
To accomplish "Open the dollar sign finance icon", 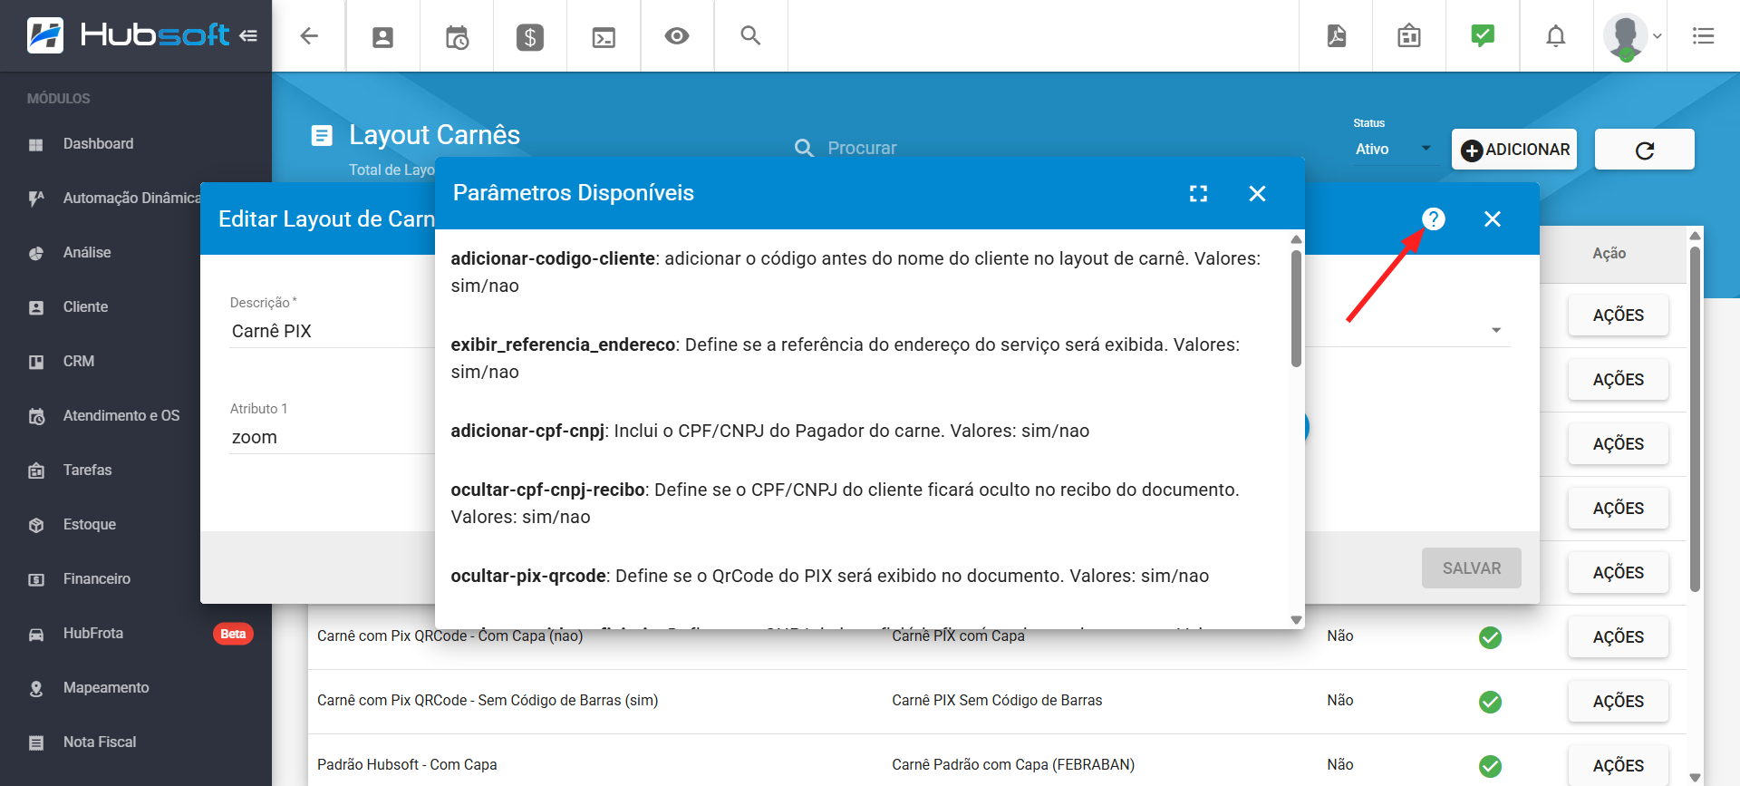I will coord(530,37).
